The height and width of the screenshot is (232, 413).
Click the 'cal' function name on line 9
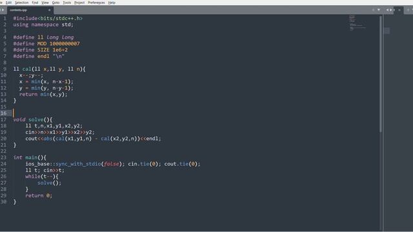pyautogui.click(x=26, y=69)
